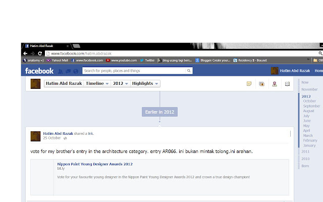Jump to July in the timeline sidebar
The width and height of the screenshot is (323, 202).
(306, 116)
